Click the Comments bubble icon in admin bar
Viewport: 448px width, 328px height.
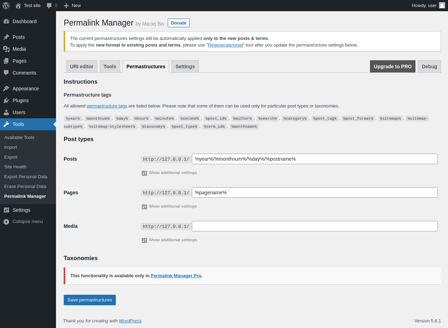pos(49,6)
